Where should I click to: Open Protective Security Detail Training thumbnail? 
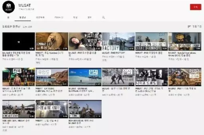click(x=152, y=41)
